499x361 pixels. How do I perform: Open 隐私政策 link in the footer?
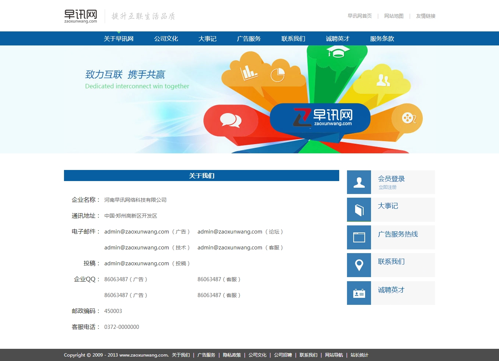click(232, 355)
